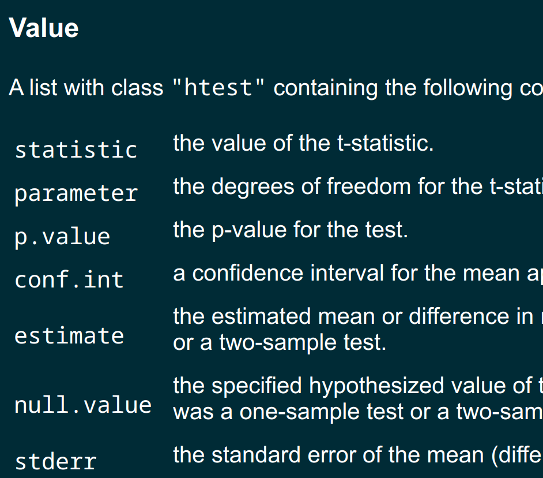
Task: Click 'the p-value for the test.' text
Action: (291, 230)
